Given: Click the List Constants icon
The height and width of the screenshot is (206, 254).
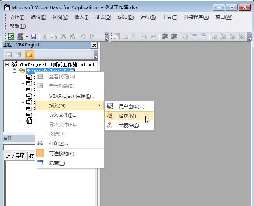Looking at the screenshot, I should point(126,37).
